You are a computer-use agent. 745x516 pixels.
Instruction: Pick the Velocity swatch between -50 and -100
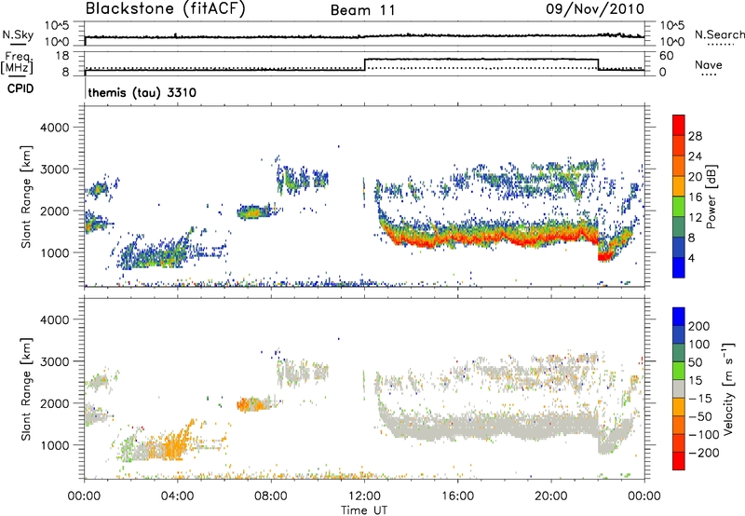click(x=679, y=425)
